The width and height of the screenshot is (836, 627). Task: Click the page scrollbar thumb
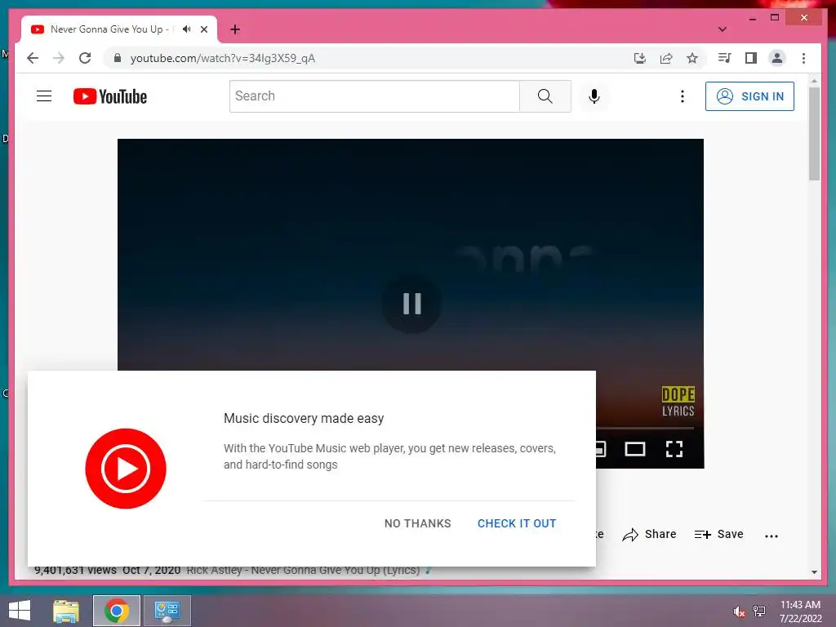coord(814,134)
